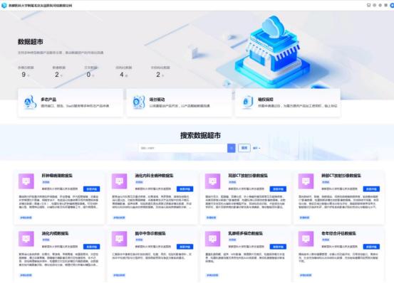Click the middle feature card's gear icon
The width and height of the screenshot is (394, 283).
coord(139,102)
